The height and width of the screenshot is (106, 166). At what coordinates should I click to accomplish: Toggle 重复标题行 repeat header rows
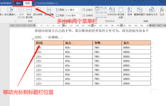pyautogui.click(x=140, y=11)
